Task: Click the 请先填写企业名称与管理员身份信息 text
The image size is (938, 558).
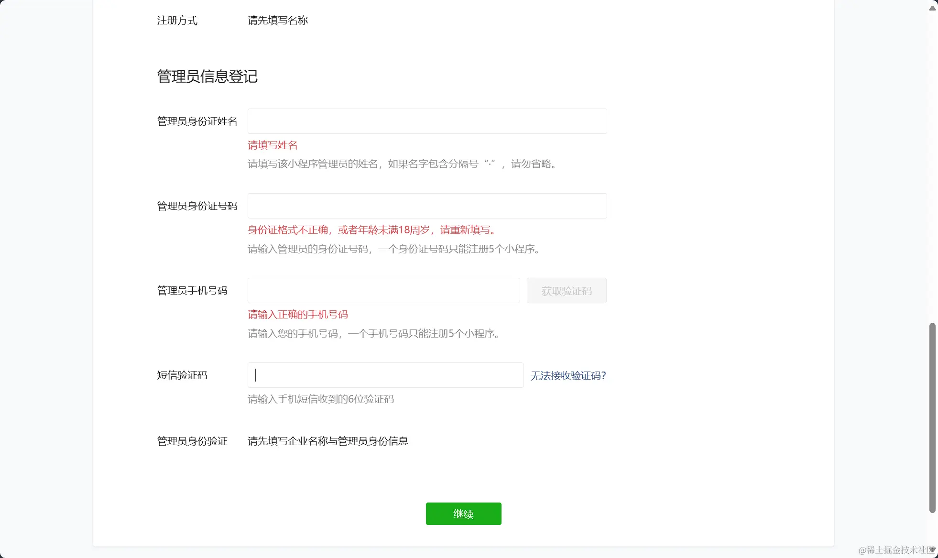Action: tap(327, 441)
